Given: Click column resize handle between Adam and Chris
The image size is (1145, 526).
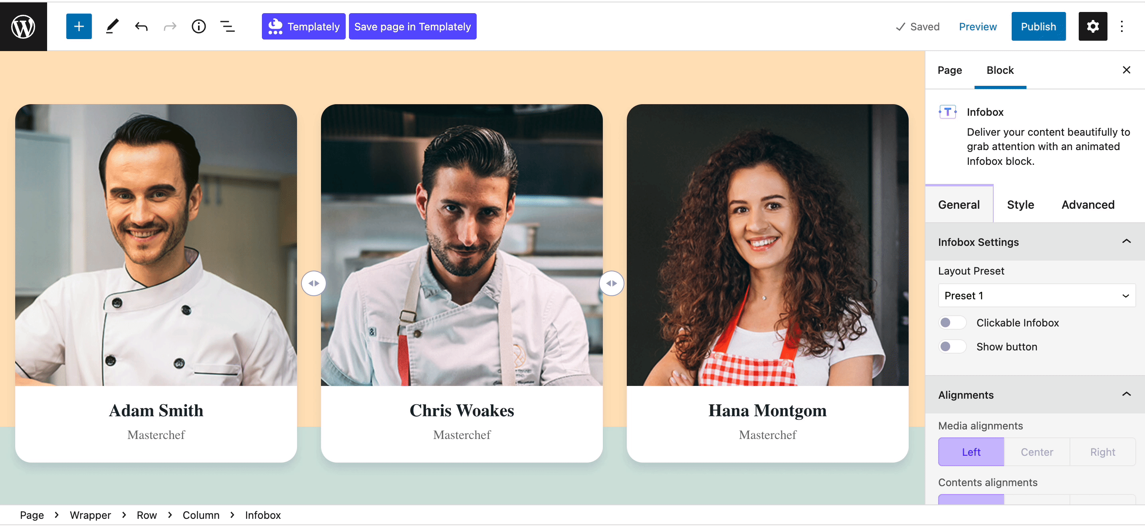Looking at the screenshot, I should pyautogui.click(x=313, y=283).
